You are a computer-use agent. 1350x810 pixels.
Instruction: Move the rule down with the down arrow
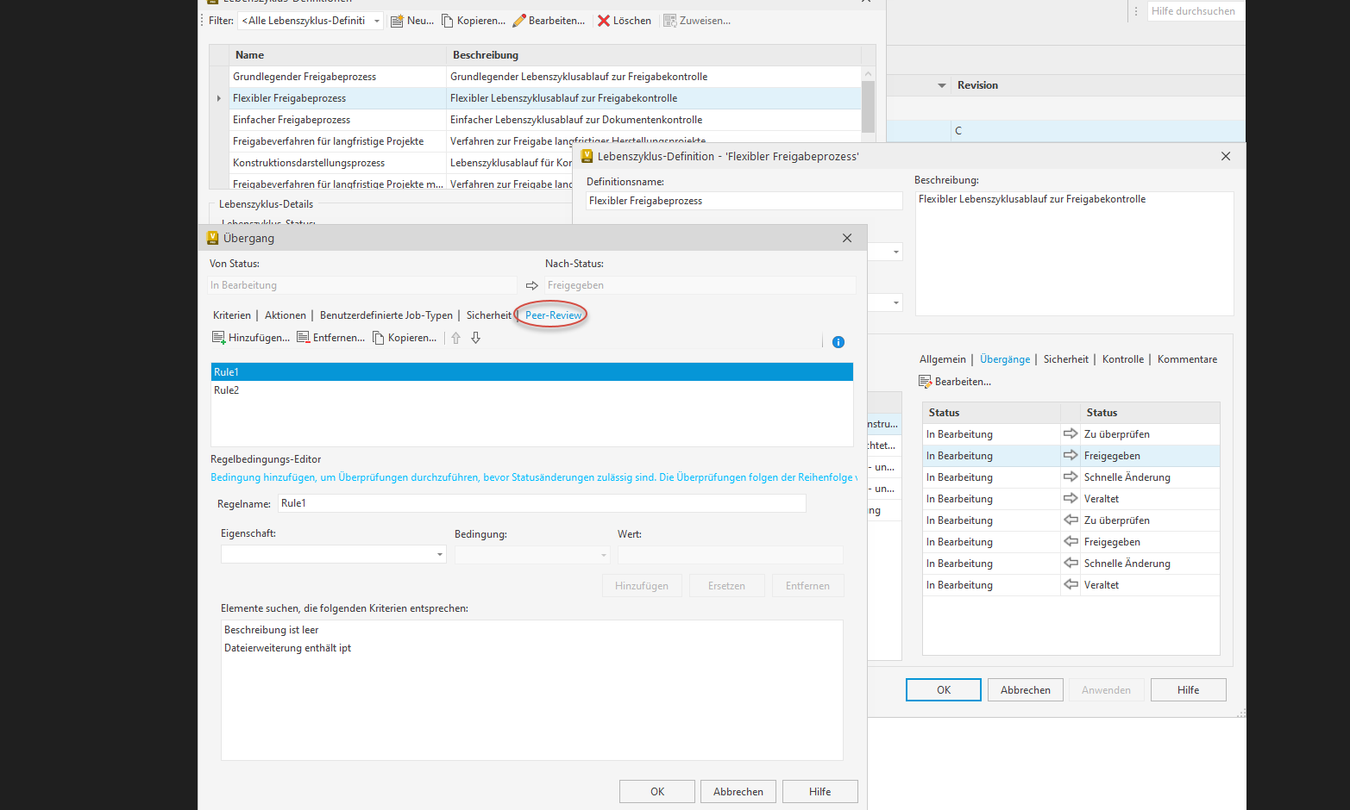[475, 338]
